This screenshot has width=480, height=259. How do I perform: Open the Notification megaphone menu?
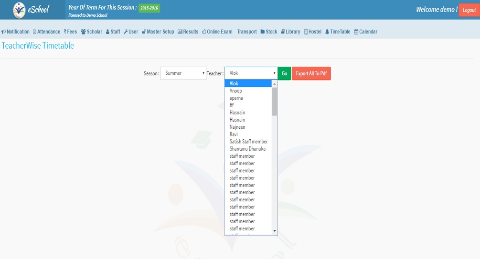16,32
